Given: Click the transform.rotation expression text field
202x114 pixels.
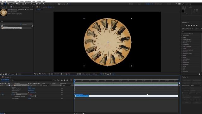Looking at the screenshot, I should coord(127,96).
